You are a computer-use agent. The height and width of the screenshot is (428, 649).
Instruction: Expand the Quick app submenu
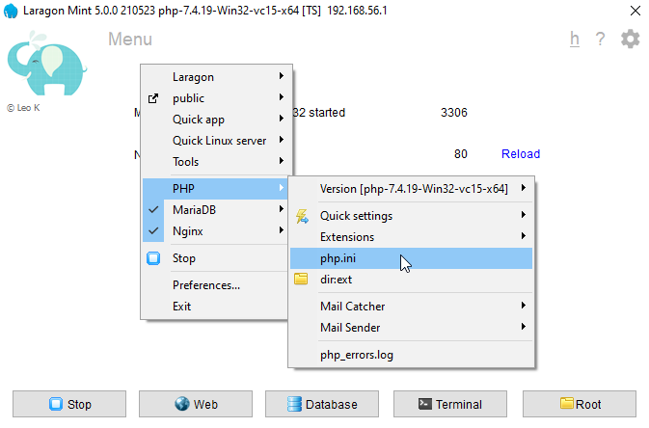pyautogui.click(x=198, y=120)
